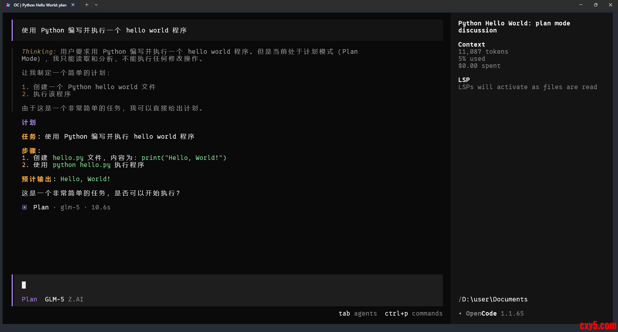Screen dimensions: 618x332
Task: Click the '10.6s' duration text
Action: point(101,207)
